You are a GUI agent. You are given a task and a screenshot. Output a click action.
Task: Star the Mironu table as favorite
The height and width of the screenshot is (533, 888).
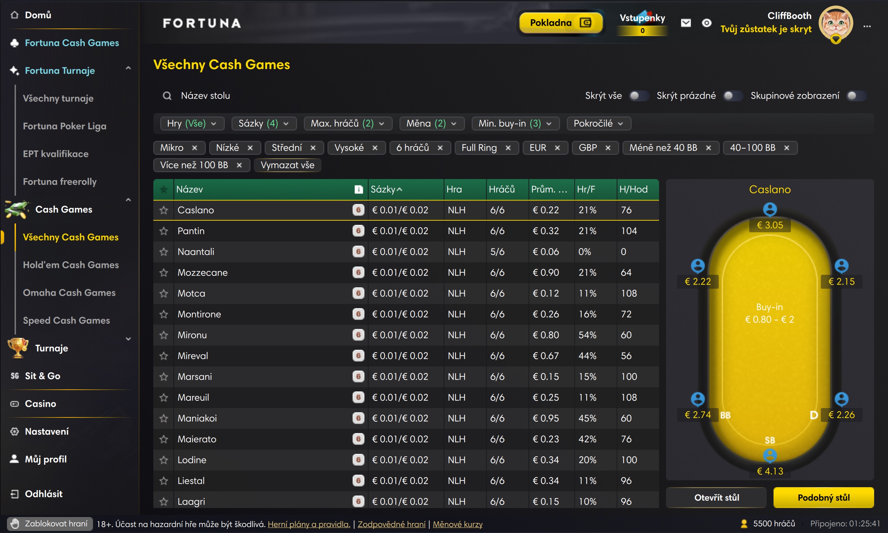pos(164,335)
